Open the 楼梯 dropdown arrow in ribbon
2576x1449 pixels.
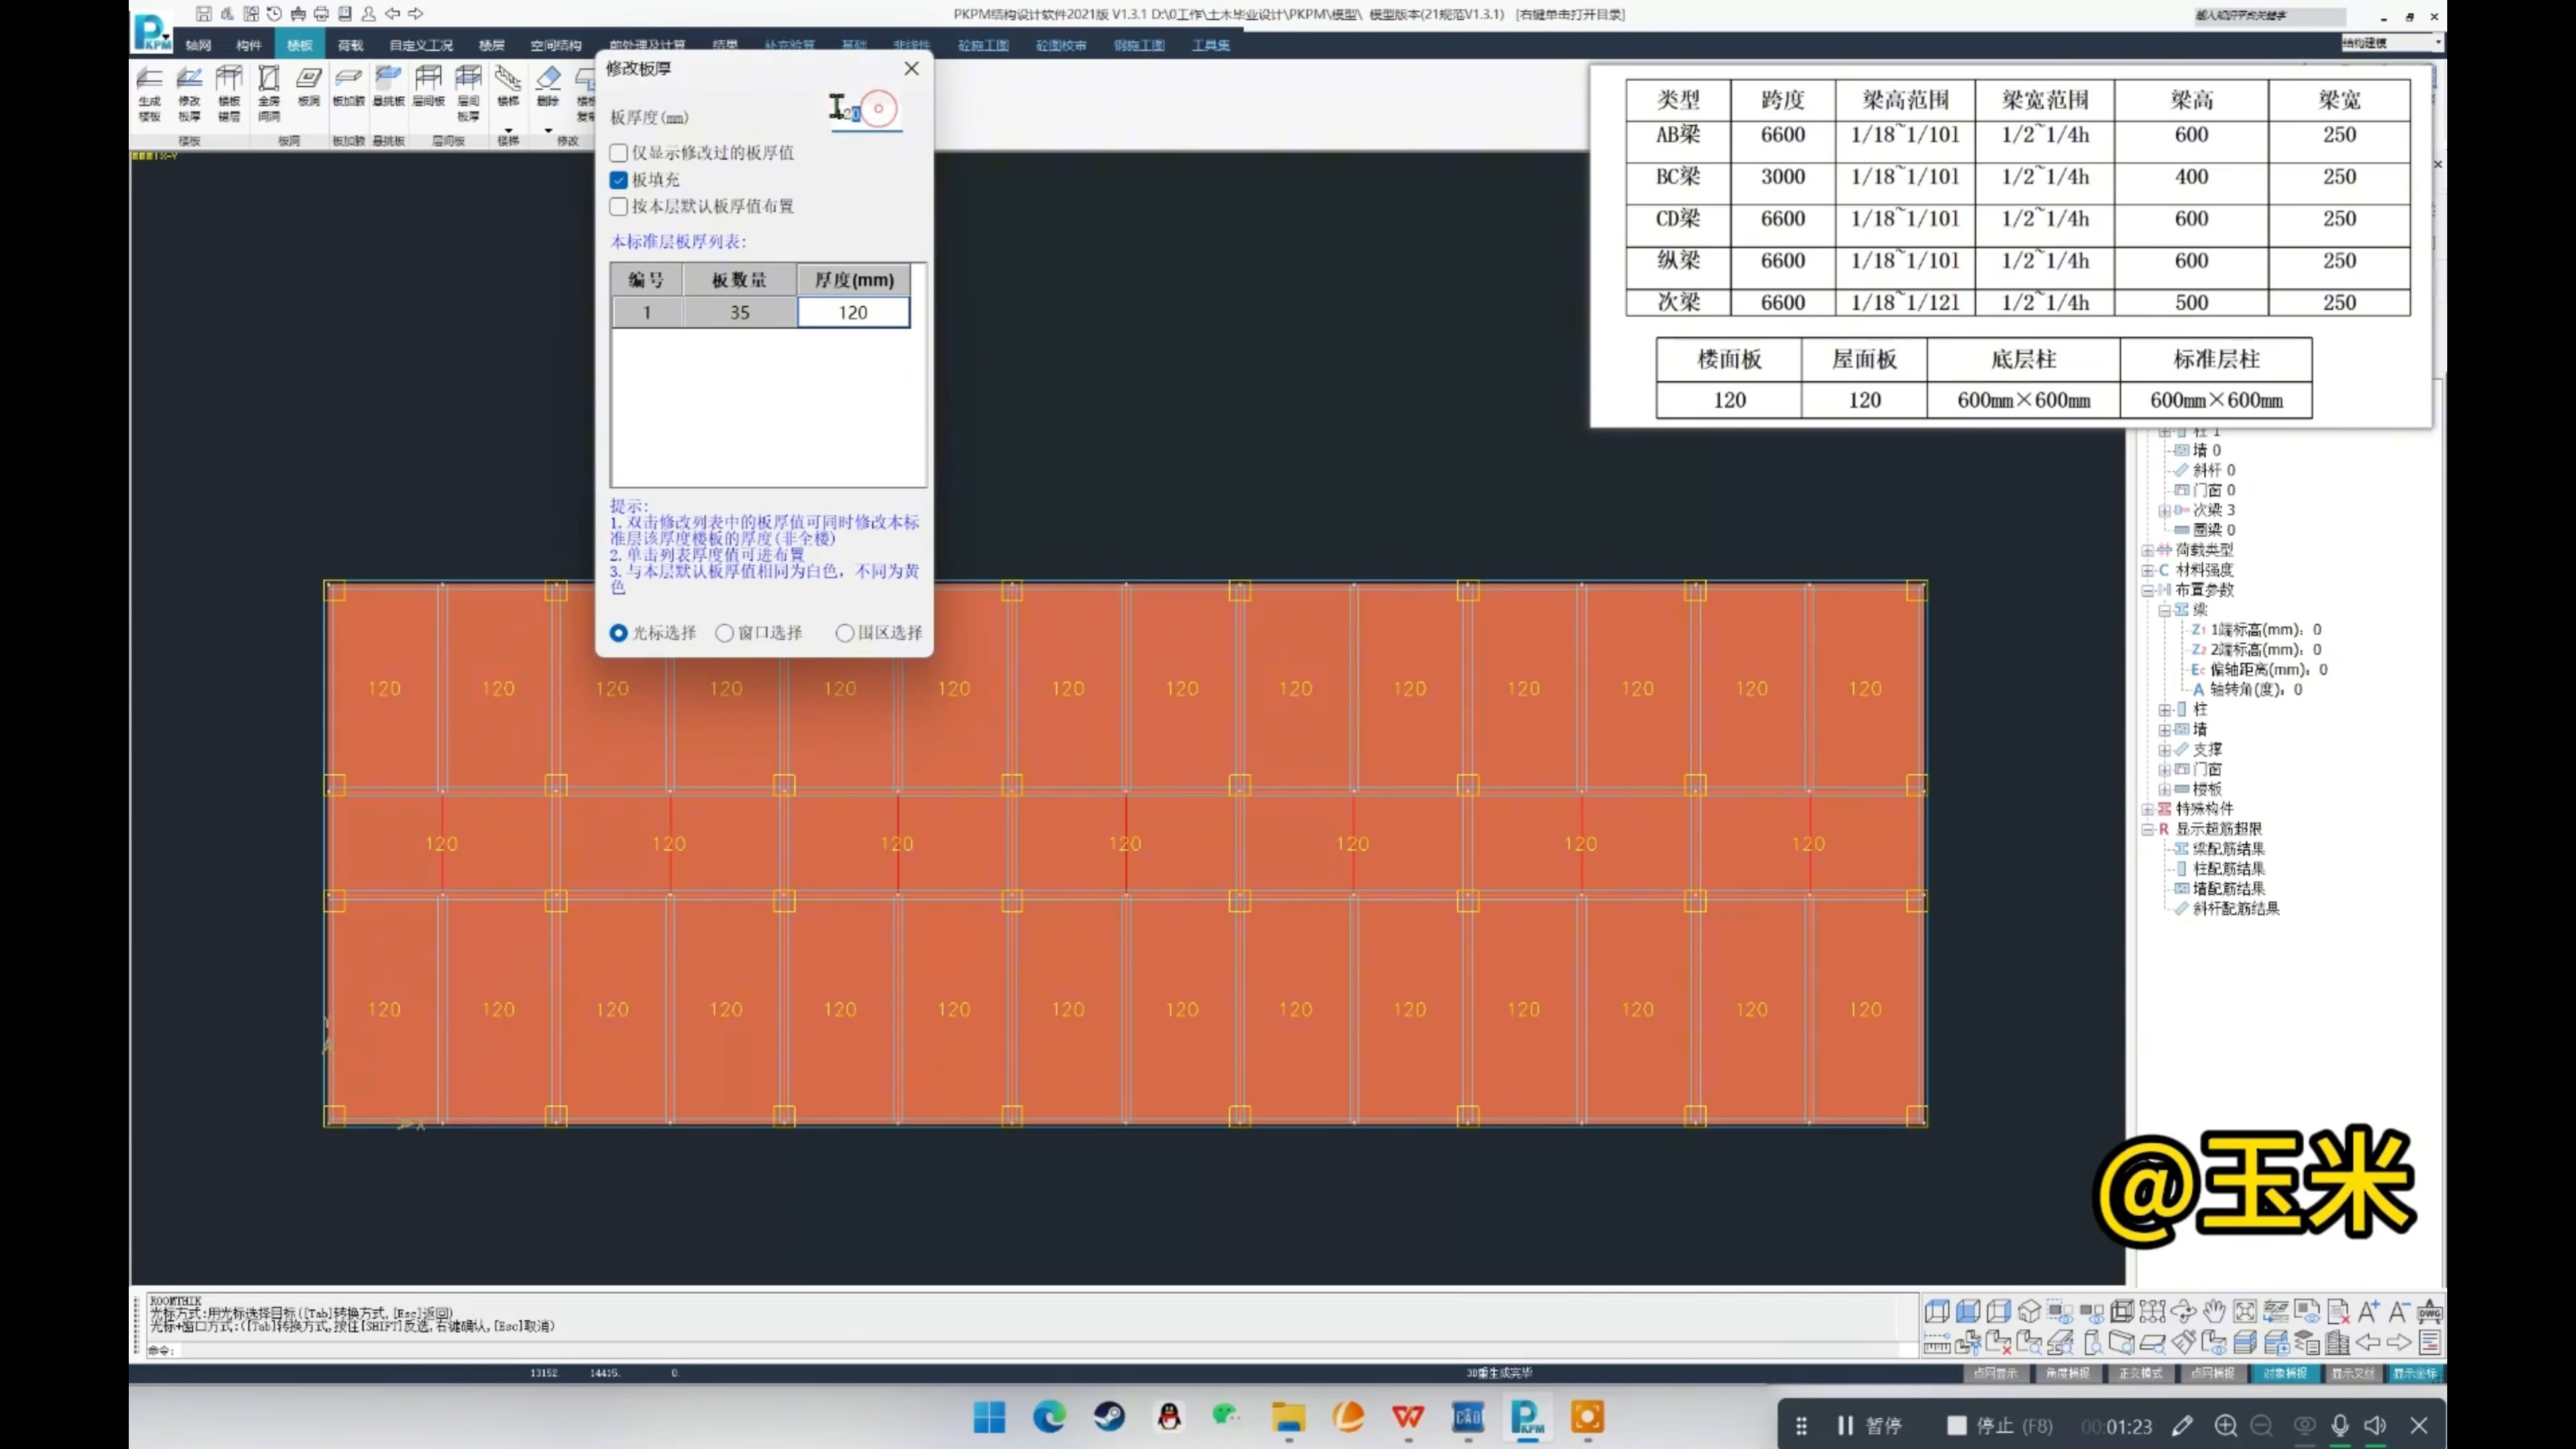pos(508,131)
